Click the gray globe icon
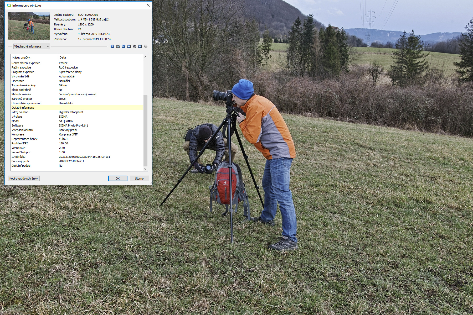This screenshot has height=315, width=473. click(x=146, y=46)
